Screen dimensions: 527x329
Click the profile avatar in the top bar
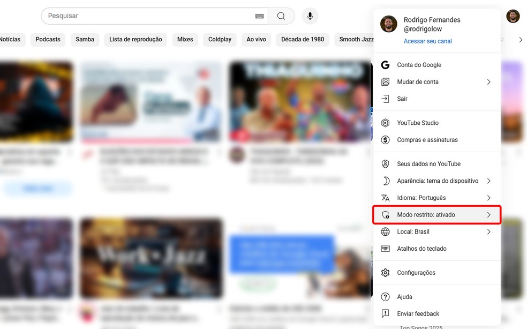click(x=513, y=16)
